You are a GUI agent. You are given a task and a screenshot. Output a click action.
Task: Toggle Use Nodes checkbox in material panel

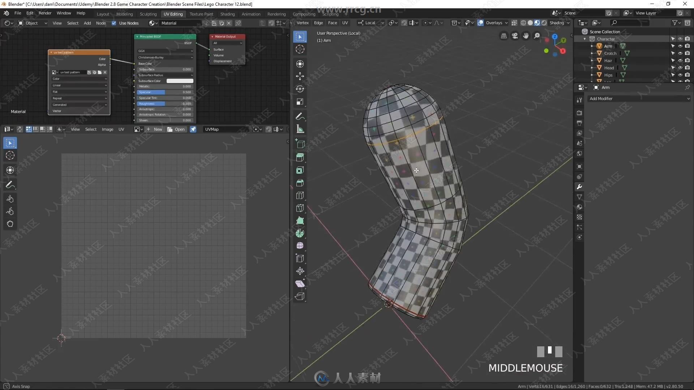point(114,22)
